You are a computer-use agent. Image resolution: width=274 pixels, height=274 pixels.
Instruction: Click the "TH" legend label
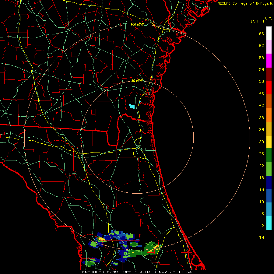(262, 238)
